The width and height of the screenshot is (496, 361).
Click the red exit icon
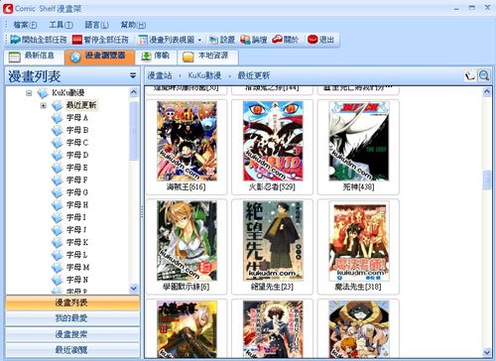click(312, 40)
